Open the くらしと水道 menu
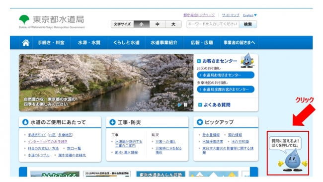This screenshot has height=182, width=323. pos(127,43)
